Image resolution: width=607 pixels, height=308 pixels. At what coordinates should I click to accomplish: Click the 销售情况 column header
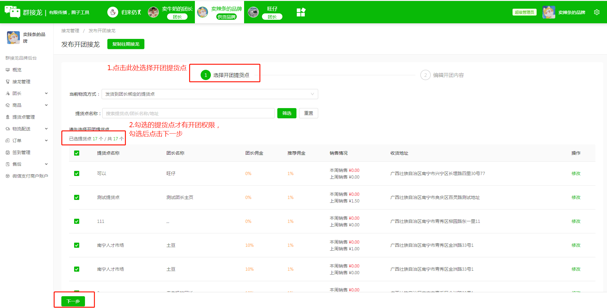coord(339,153)
